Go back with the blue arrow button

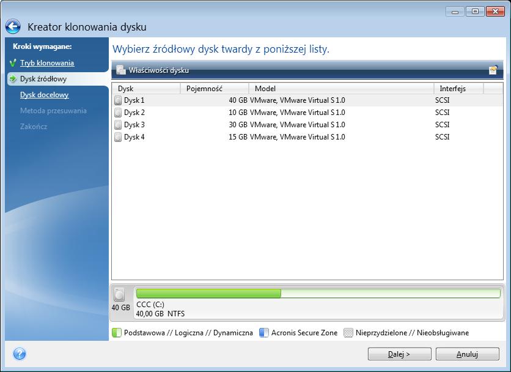[13, 27]
